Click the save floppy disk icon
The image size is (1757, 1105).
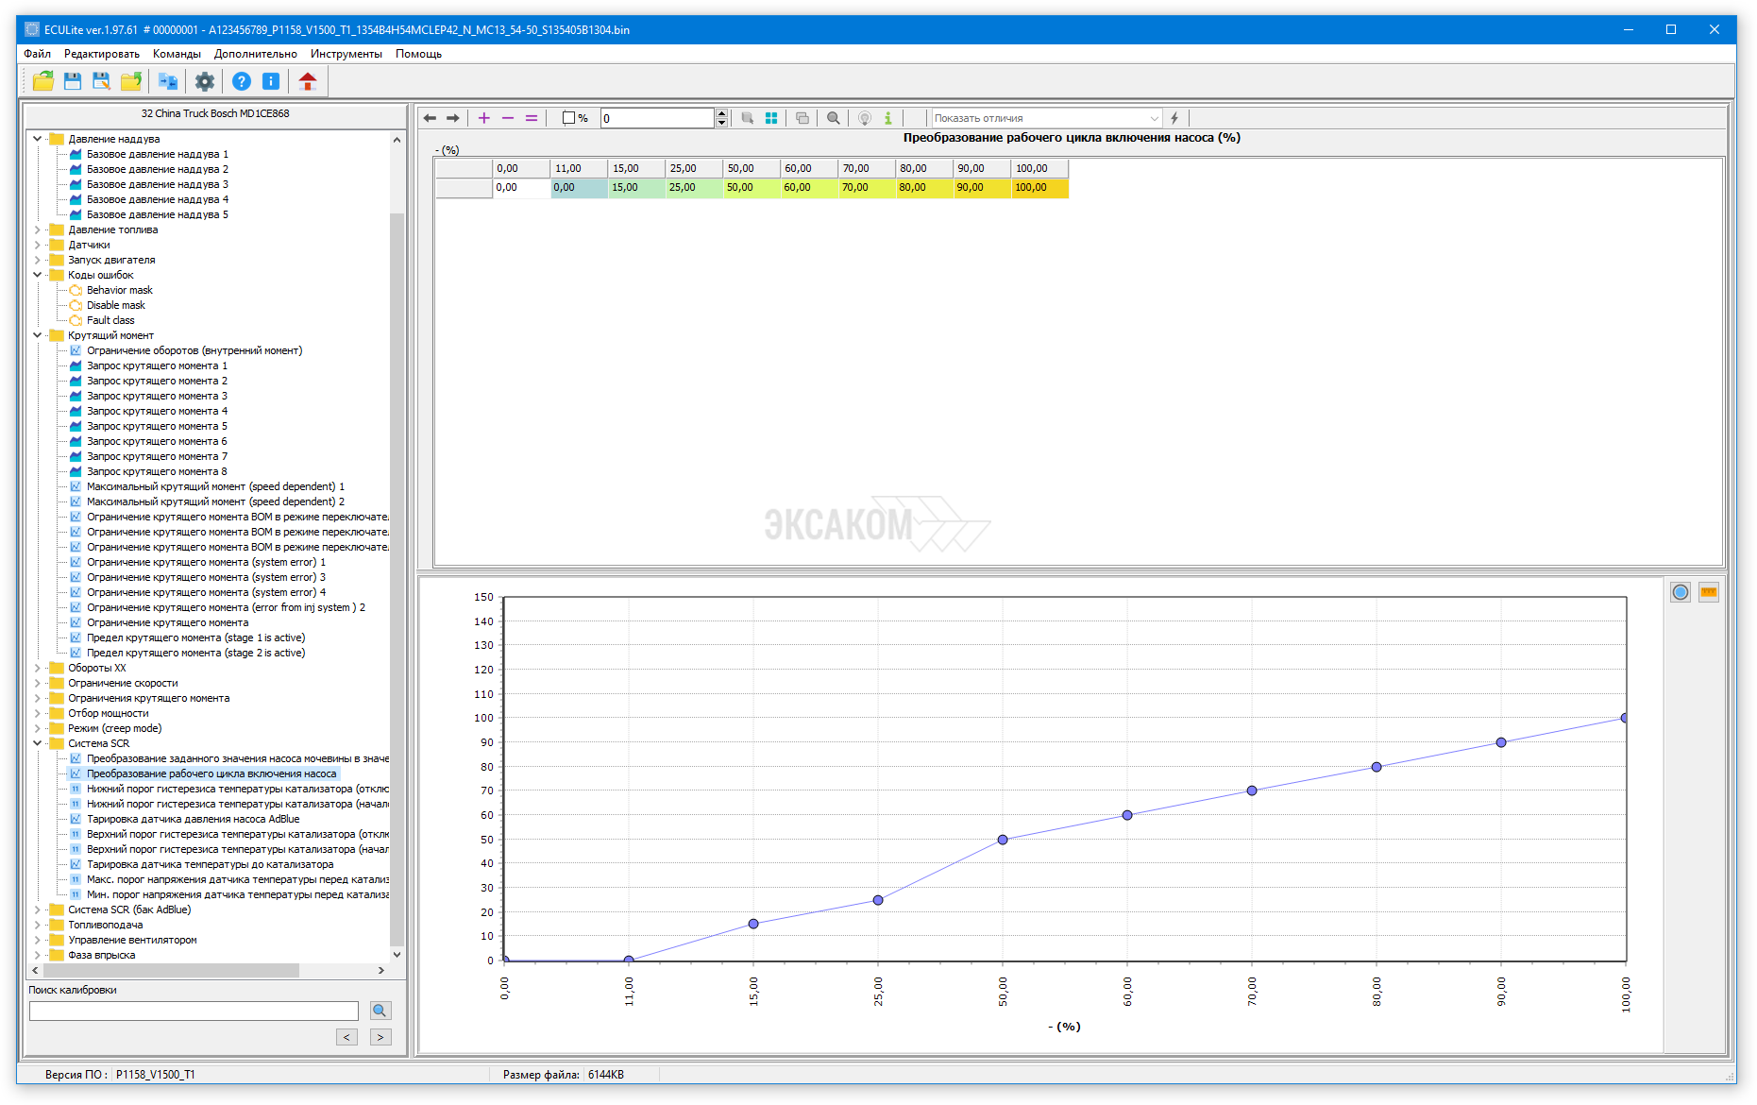tap(73, 82)
